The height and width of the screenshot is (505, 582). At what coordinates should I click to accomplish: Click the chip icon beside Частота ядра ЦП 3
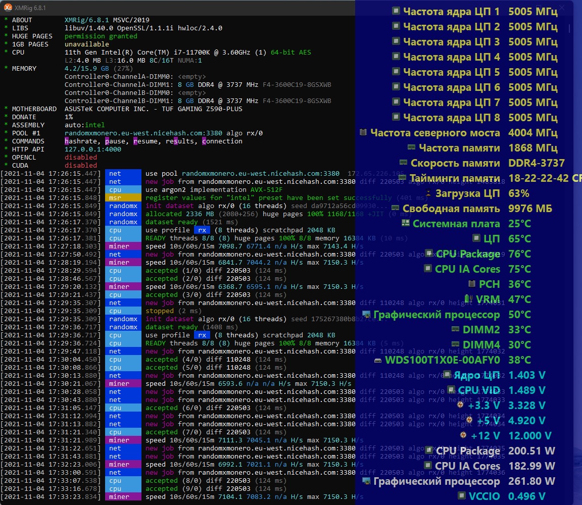click(396, 41)
